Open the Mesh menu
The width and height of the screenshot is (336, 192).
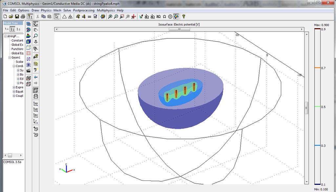(x=57, y=10)
